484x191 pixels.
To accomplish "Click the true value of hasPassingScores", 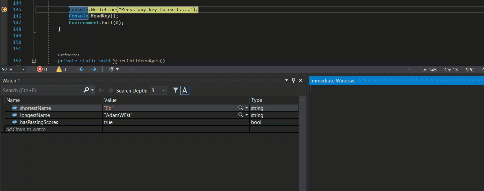I will tap(176, 122).
